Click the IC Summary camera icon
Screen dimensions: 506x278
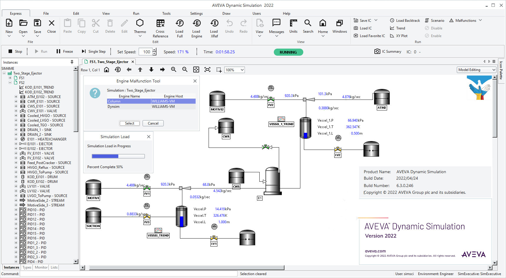point(377,51)
